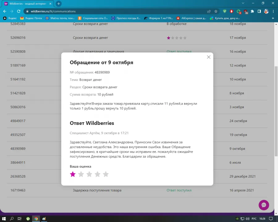Go back to the previous page
Viewport: 278px width, 222px height.
click(x=5, y=11)
